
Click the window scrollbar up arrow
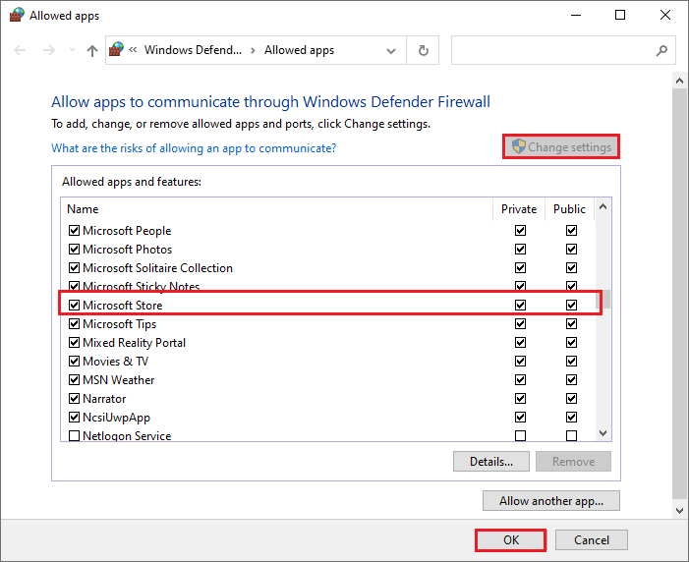click(679, 81)
